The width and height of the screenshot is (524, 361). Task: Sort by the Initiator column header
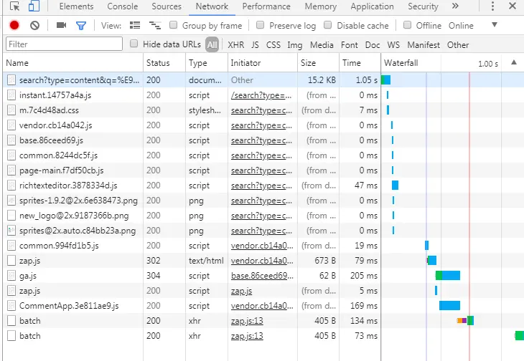pyautogui.click(x=262, y=63)
